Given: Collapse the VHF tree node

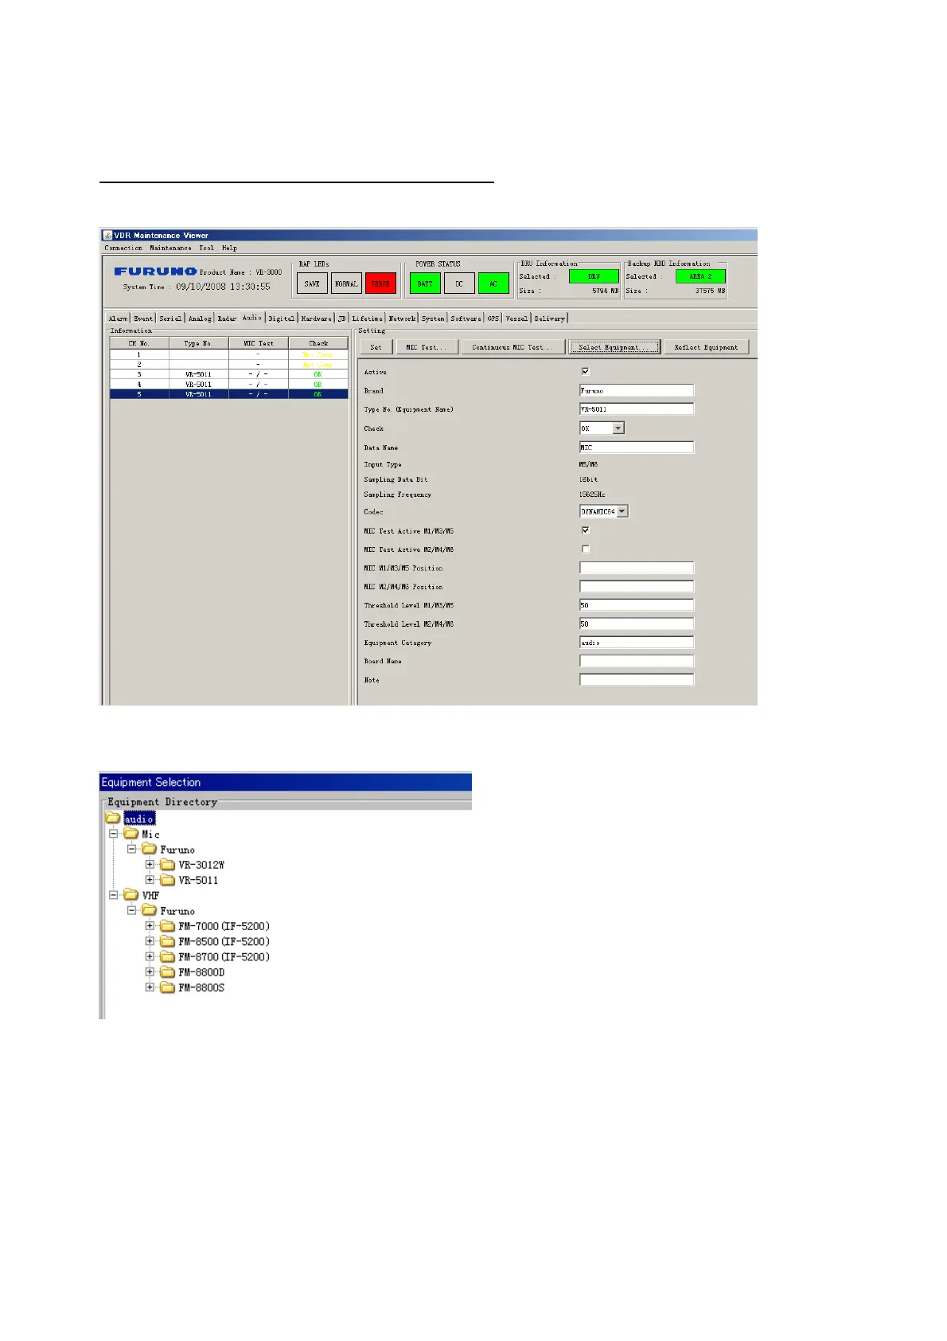Looking at the screenshot, I should 114,895.
